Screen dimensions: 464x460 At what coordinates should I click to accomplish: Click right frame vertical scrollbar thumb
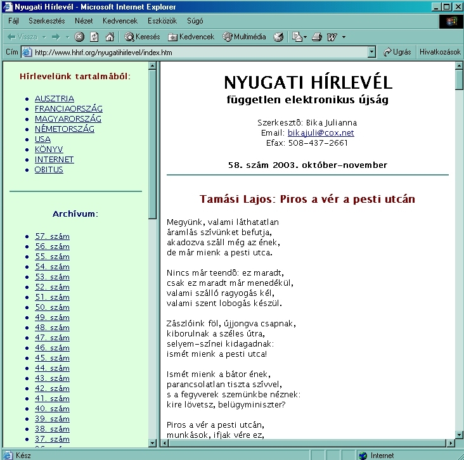(459, 80)
